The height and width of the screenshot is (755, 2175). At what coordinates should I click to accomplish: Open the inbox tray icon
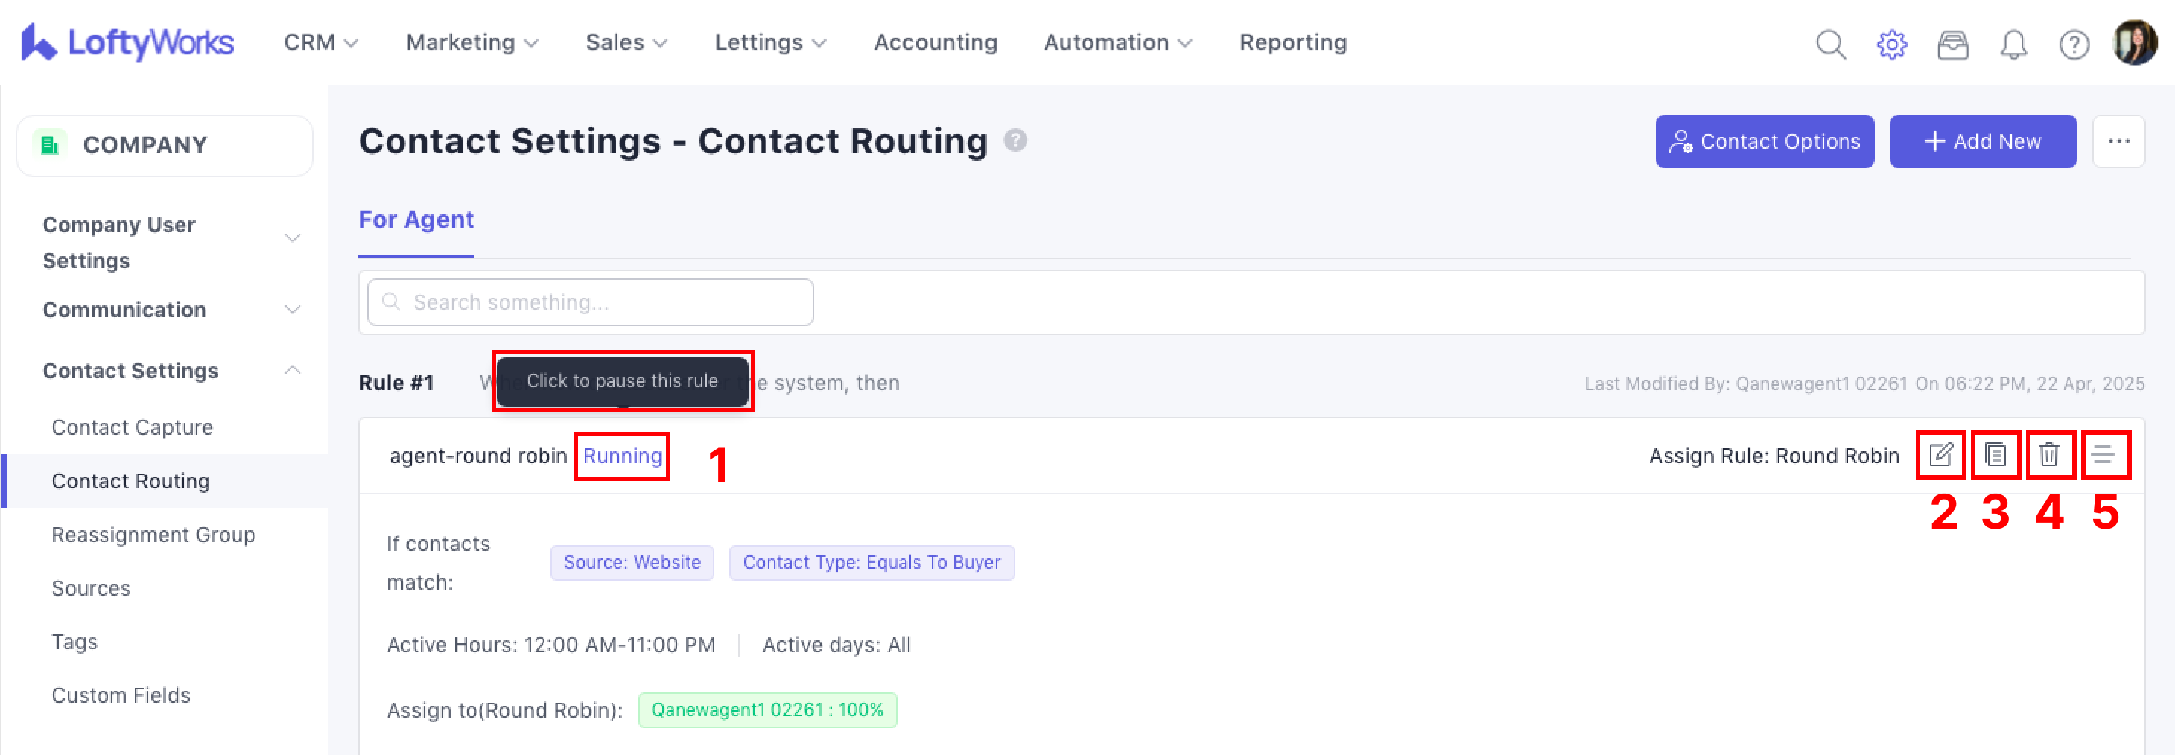tap(1952, 44)
